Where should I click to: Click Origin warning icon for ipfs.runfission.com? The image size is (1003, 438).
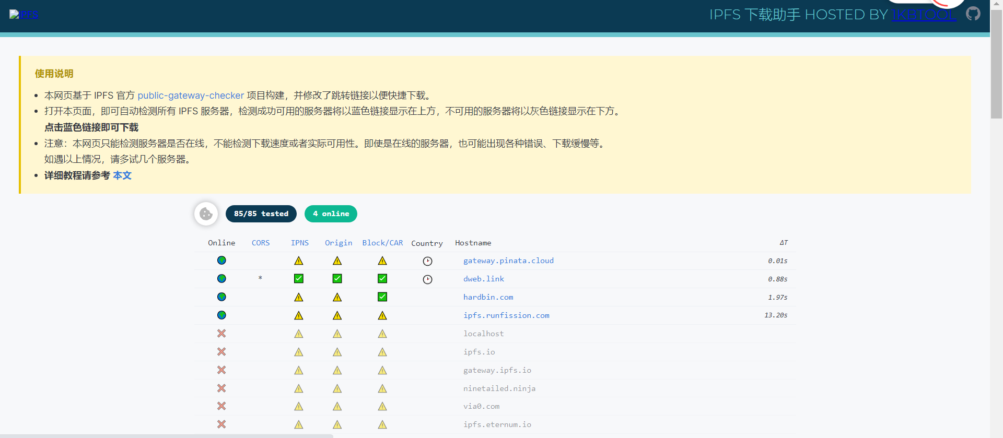click(x=337, y=315)
